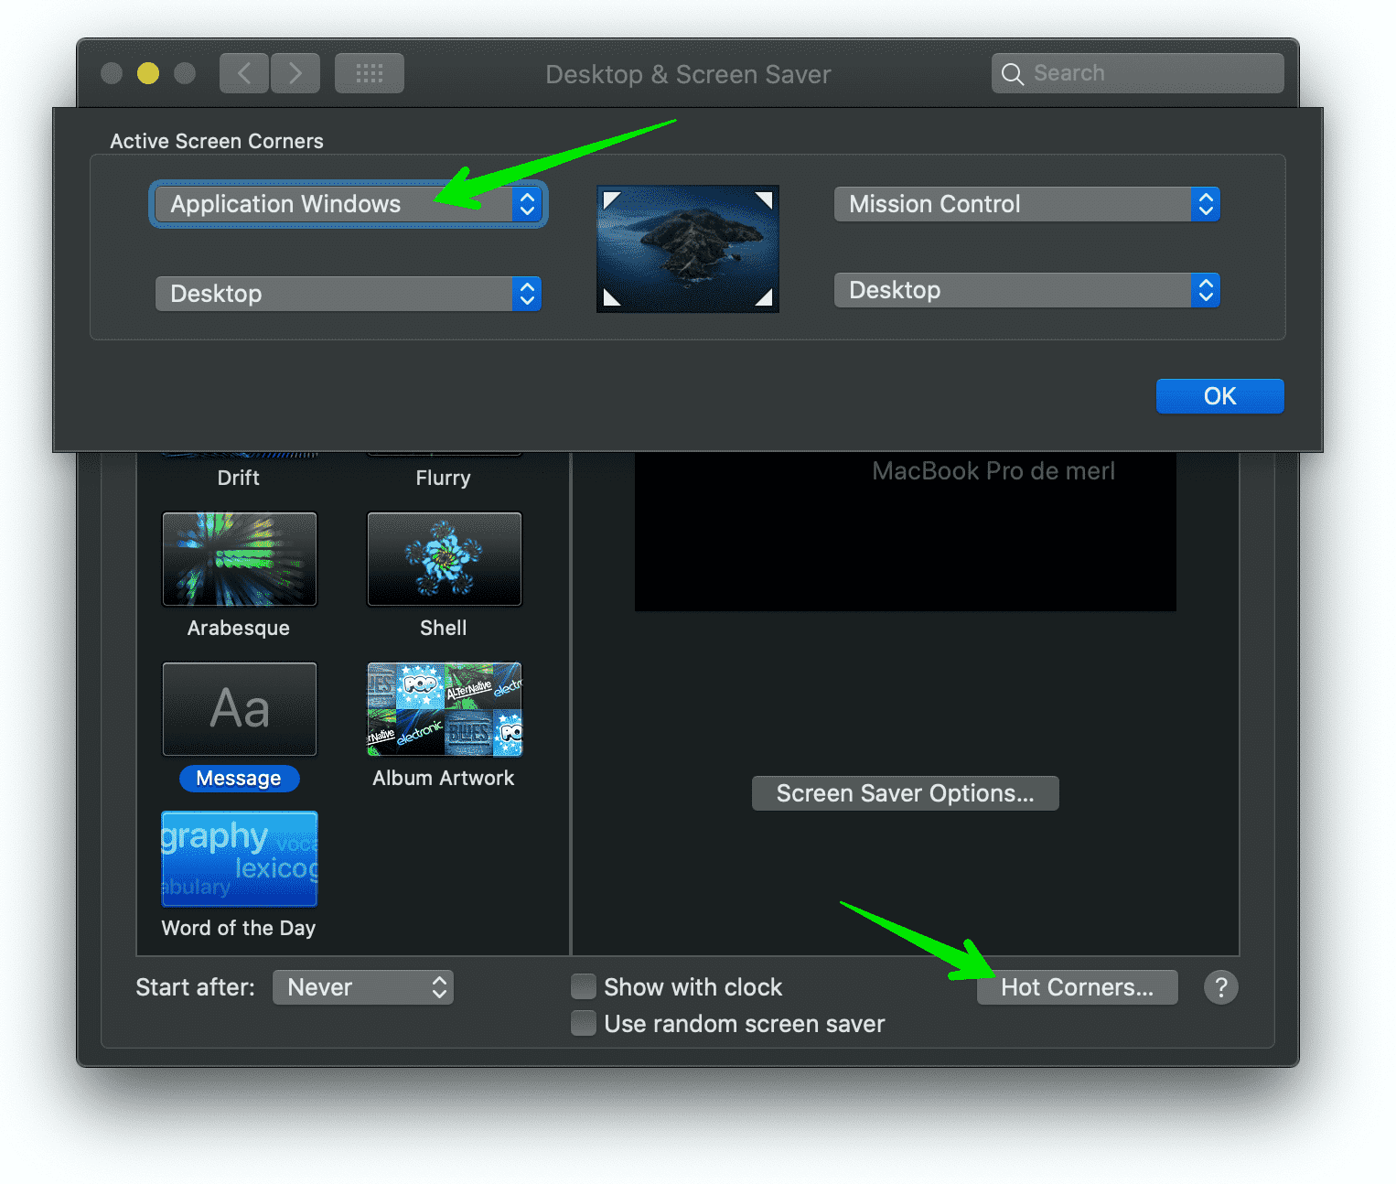Open the Mission Control corner dropdown
Viewport: 1396px width, 1184px height.
(1027, 204)
